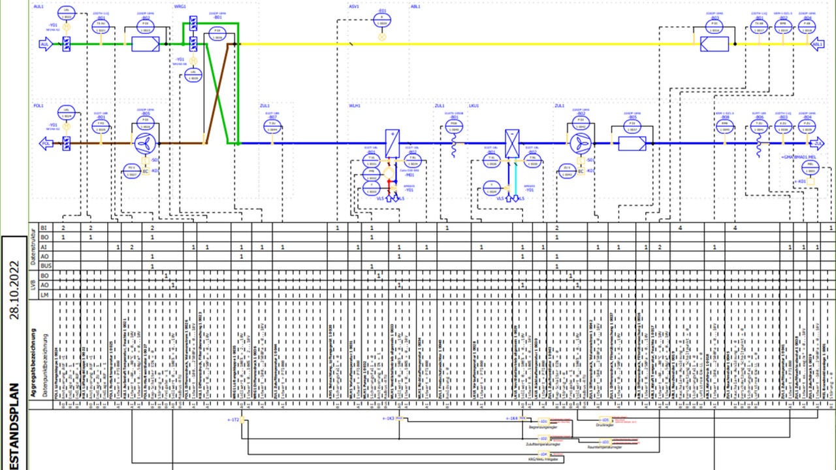Image resolution: width=836 pixels, height=470 pixels.
Task: Click the Zulufttemperaturregler controller block
Action: point(543,438)
